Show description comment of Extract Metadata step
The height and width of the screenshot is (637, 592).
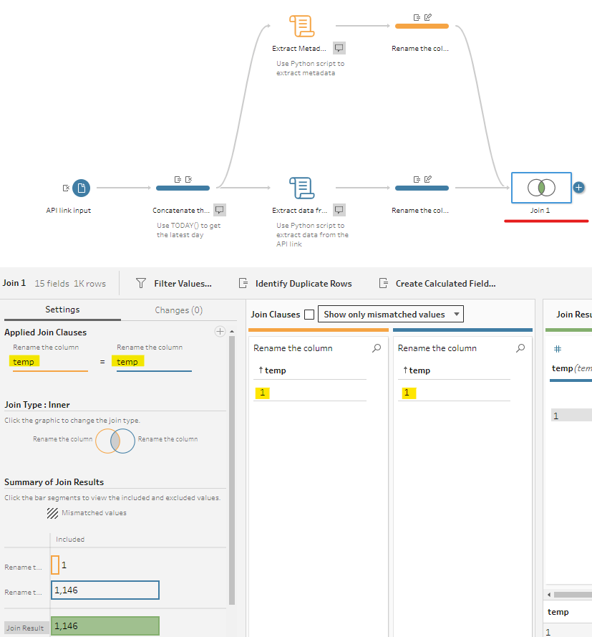339,48
